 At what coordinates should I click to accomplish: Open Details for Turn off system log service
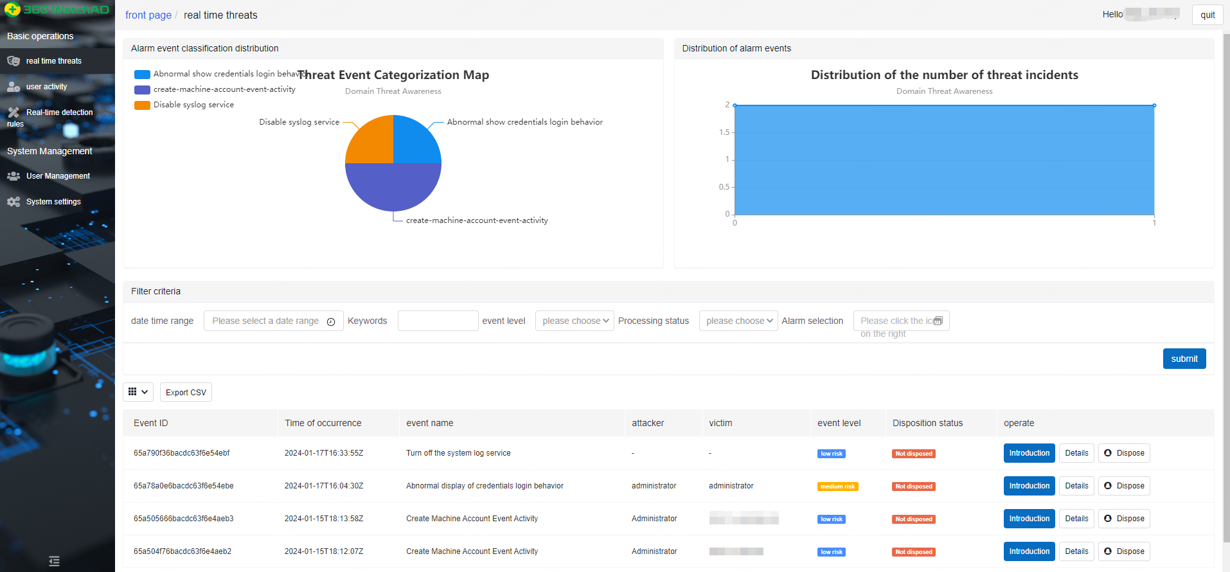1076,453
